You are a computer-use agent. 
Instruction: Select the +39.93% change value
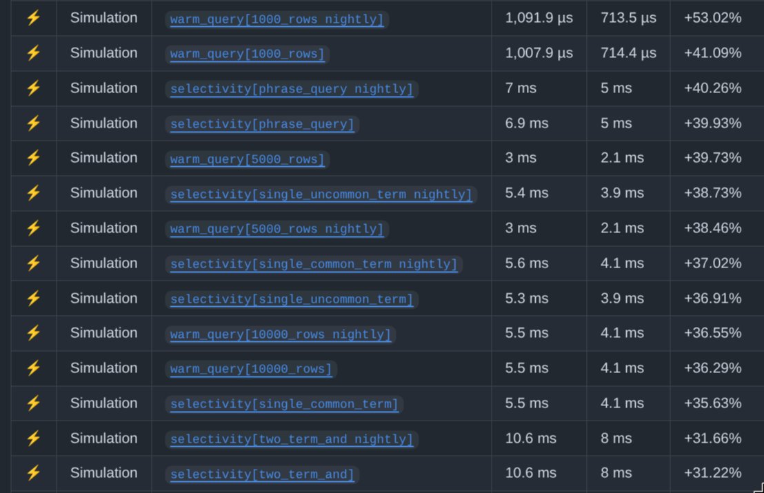pos(713,123)
